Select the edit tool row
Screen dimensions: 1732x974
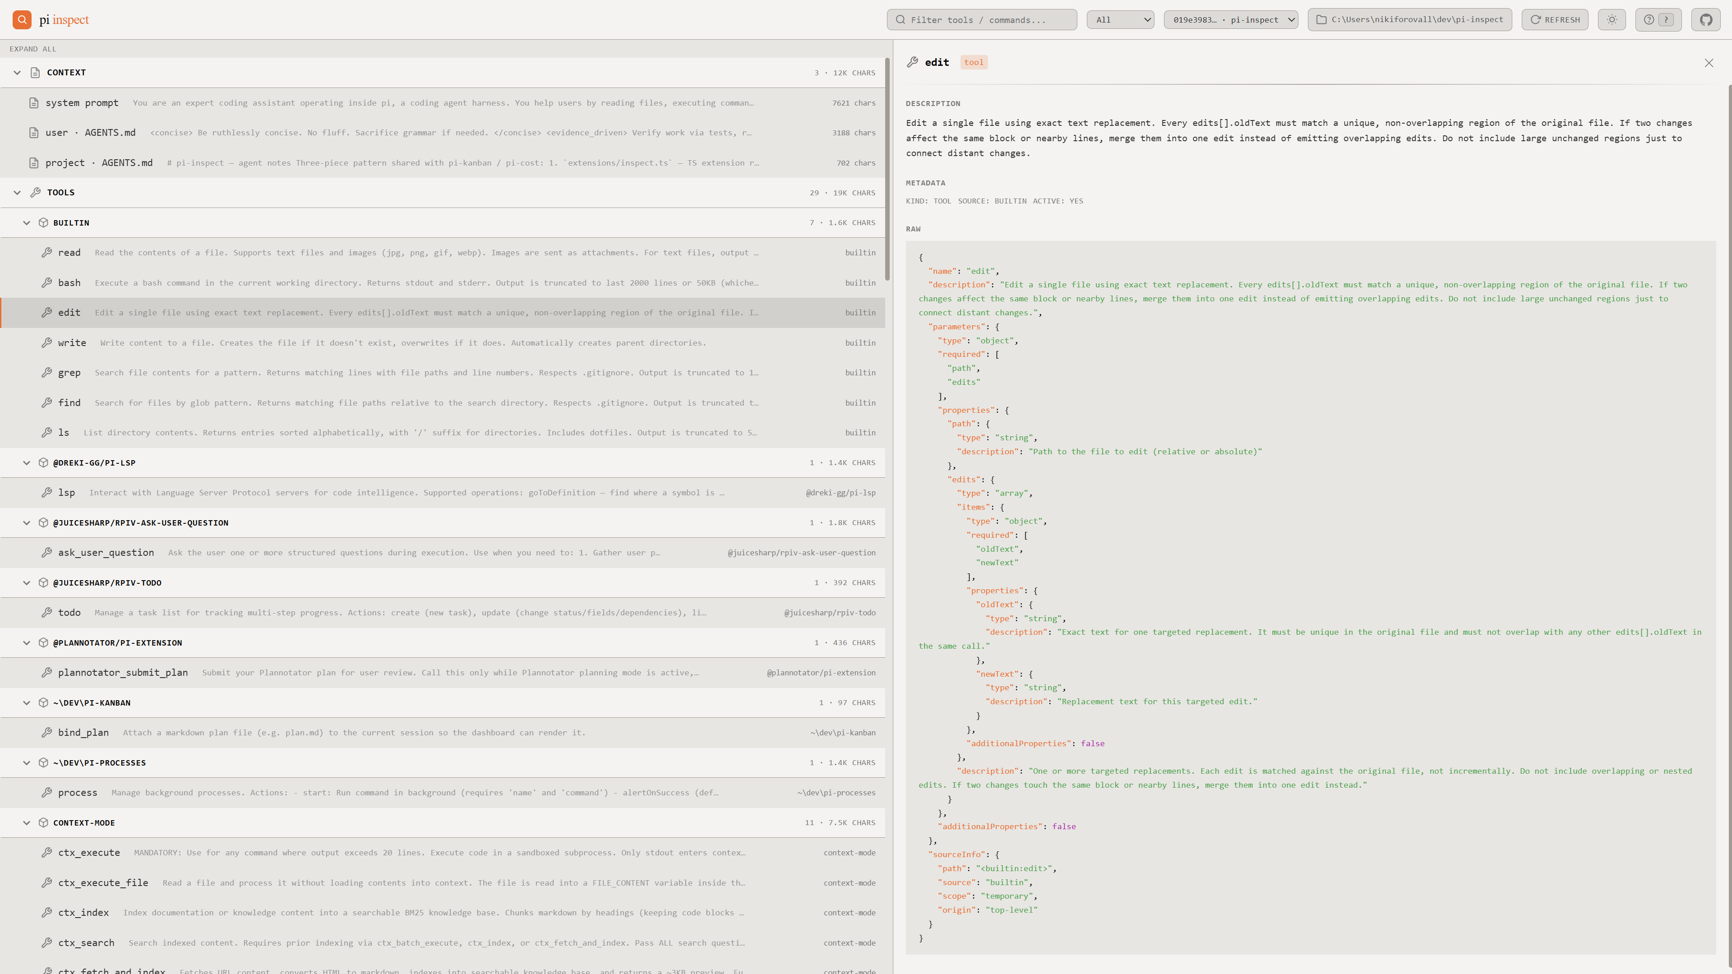[x=443, y=313]
